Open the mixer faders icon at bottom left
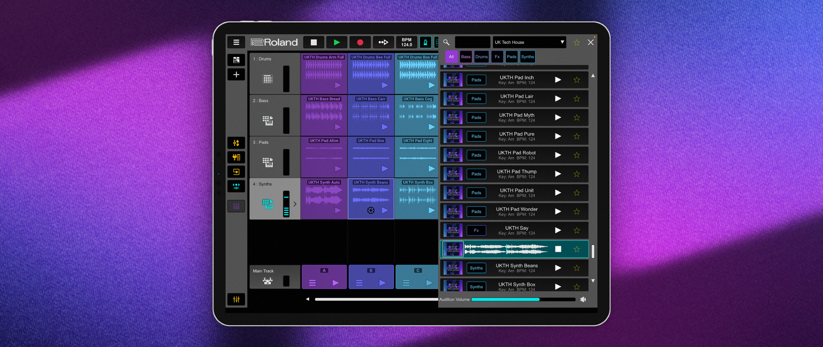Image resolution: width=823 pixels, height=347 pixels. click(236, 299)
